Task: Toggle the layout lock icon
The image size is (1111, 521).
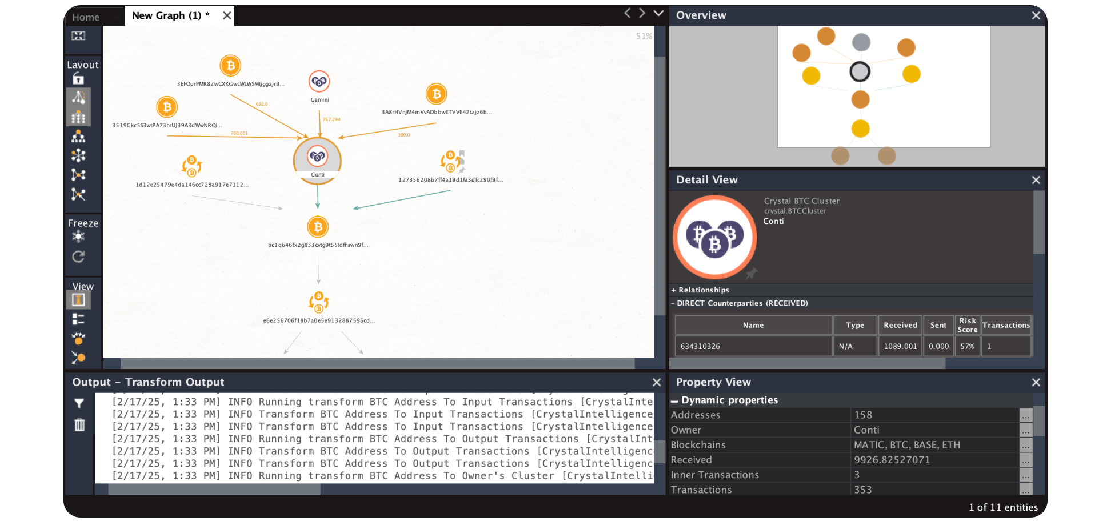Action: tap(78, 79)
